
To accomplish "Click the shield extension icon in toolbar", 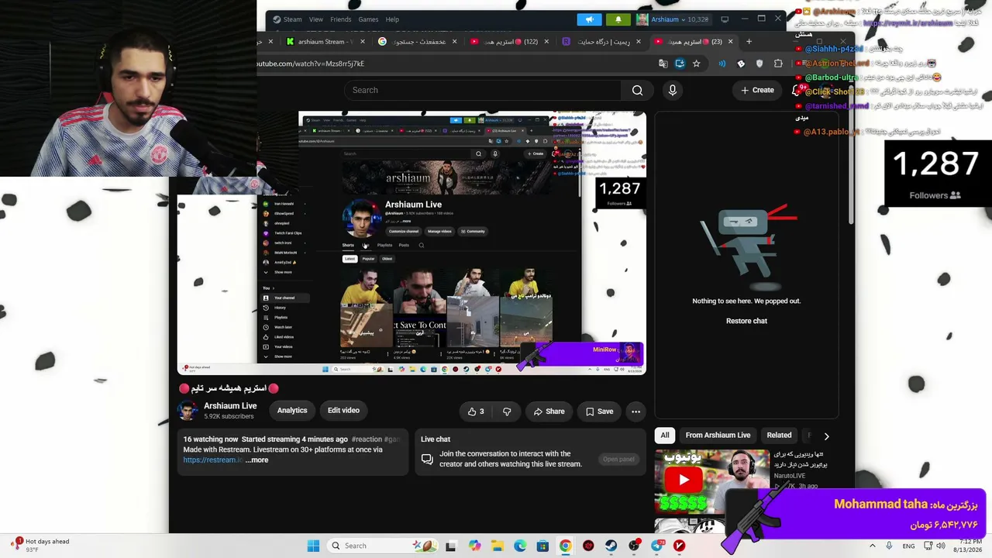I will coord(759,64).
